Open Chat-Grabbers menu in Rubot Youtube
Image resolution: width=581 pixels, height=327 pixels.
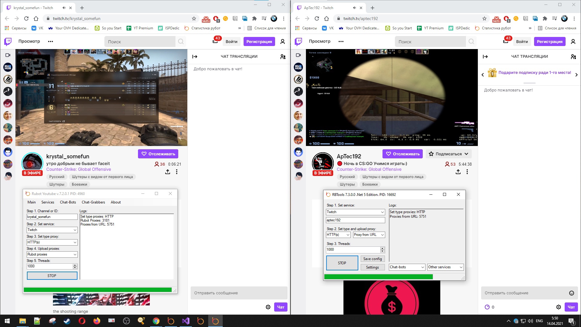[93, 202]
